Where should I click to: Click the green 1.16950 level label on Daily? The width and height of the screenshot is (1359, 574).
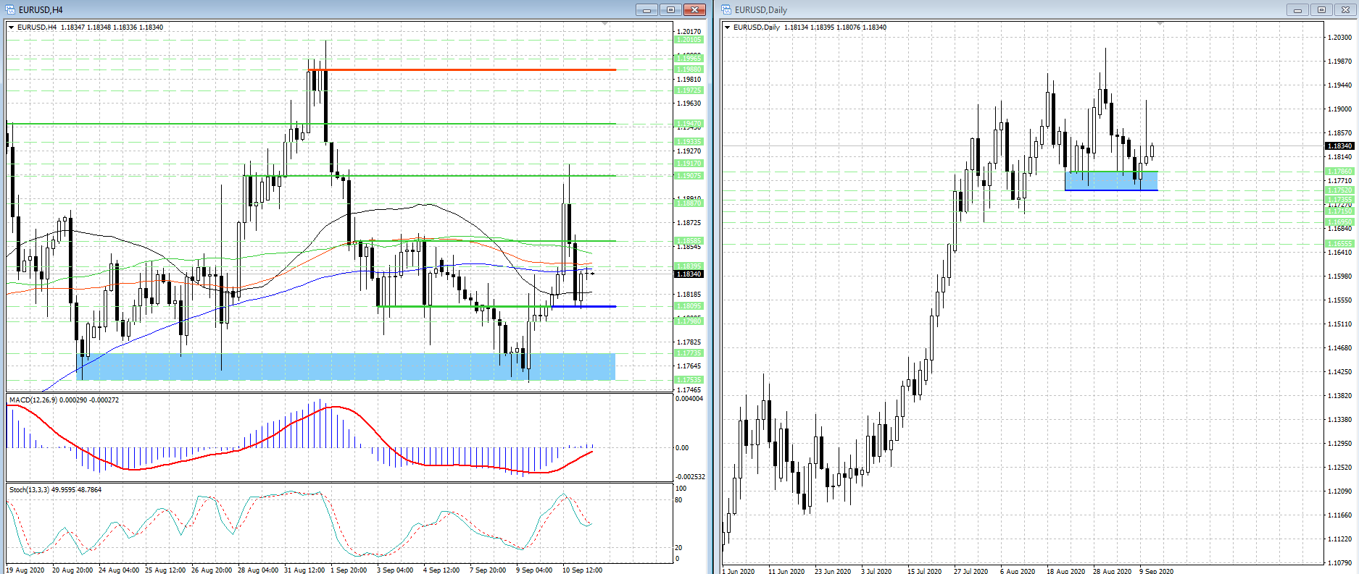1340,222
